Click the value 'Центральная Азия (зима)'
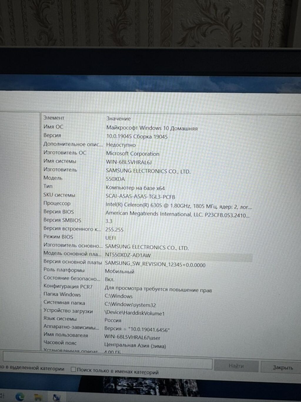301x402 pixels. coord(135,345)
